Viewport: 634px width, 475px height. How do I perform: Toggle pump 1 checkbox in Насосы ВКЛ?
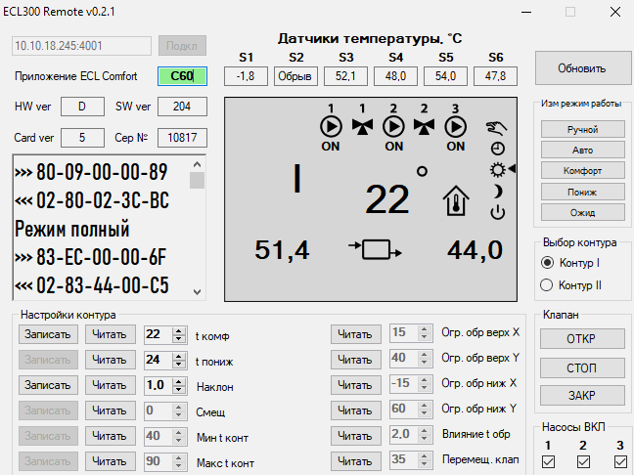pyautogui.click(x=549, y=461)
